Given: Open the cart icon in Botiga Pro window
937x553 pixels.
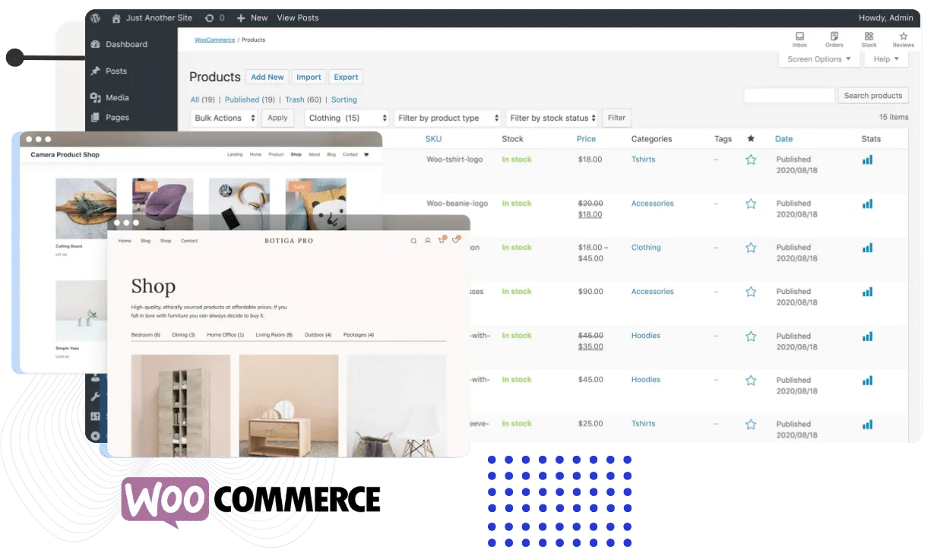Looking at the screenshot, I should pyautogui.click(x=441, y=241).
